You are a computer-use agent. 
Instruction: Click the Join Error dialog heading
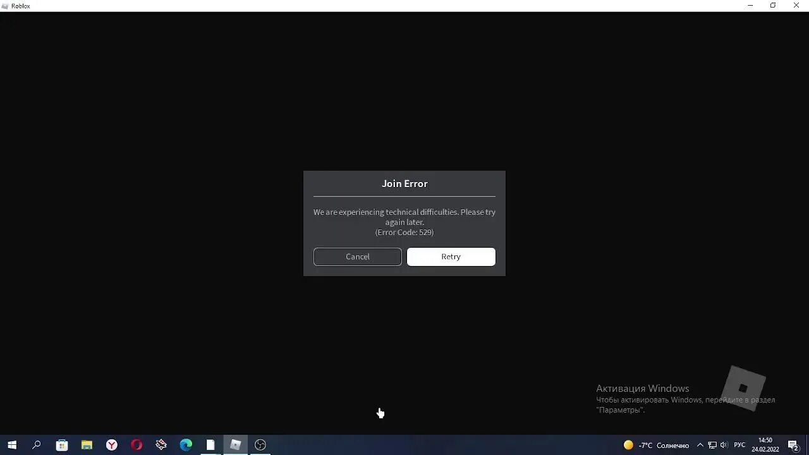point(404,184)
